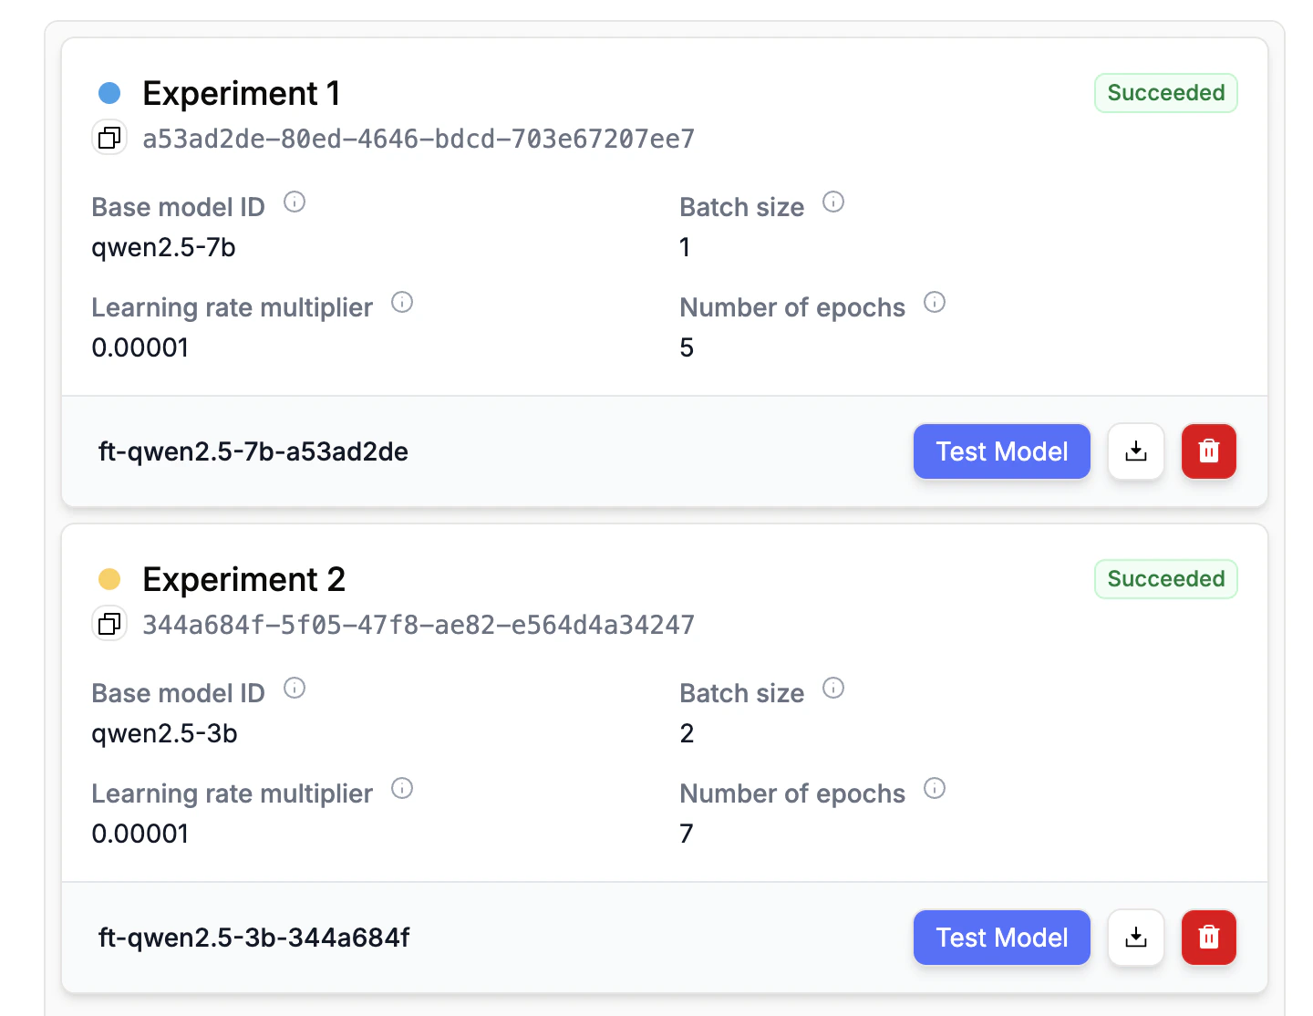Select the Experiment 2 title
The width and height of the screenshot is (1313, 1016).
(243, 578)
